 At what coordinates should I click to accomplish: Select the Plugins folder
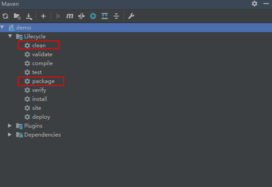click(x=29, y=126)
